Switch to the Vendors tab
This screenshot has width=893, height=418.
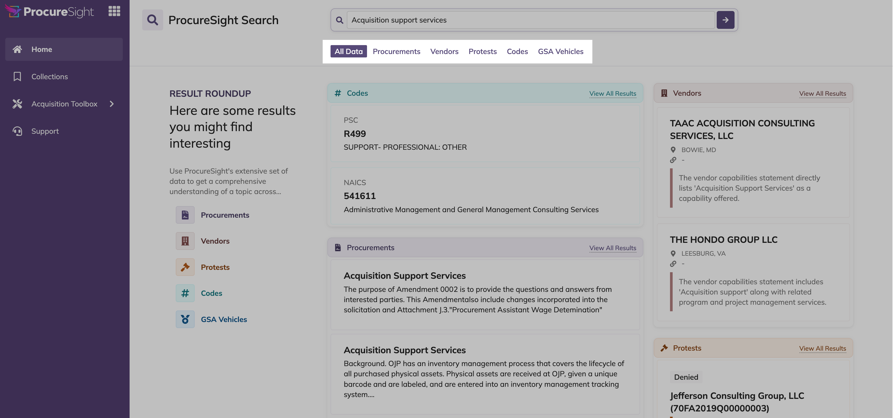[x=444, y=51]
